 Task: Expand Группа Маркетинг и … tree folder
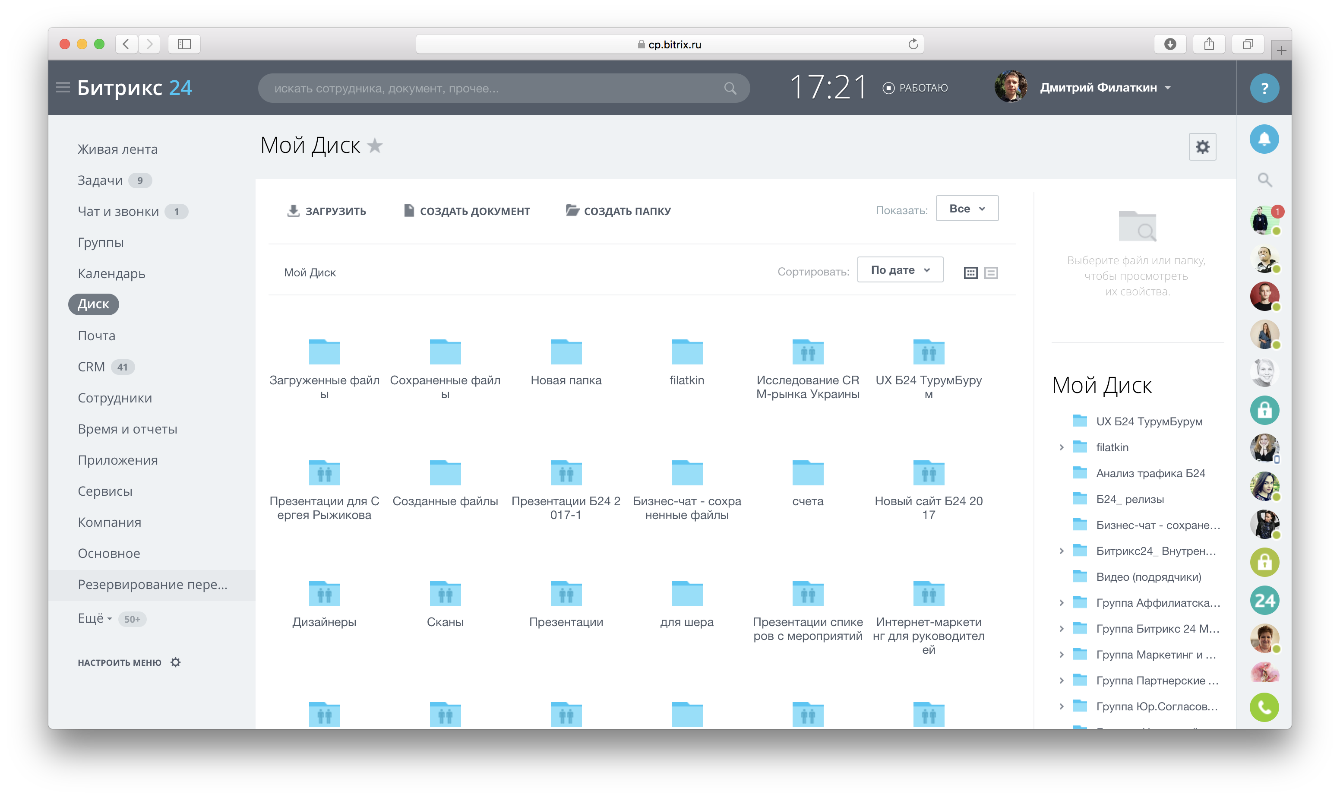click(x=1061, y=655)
